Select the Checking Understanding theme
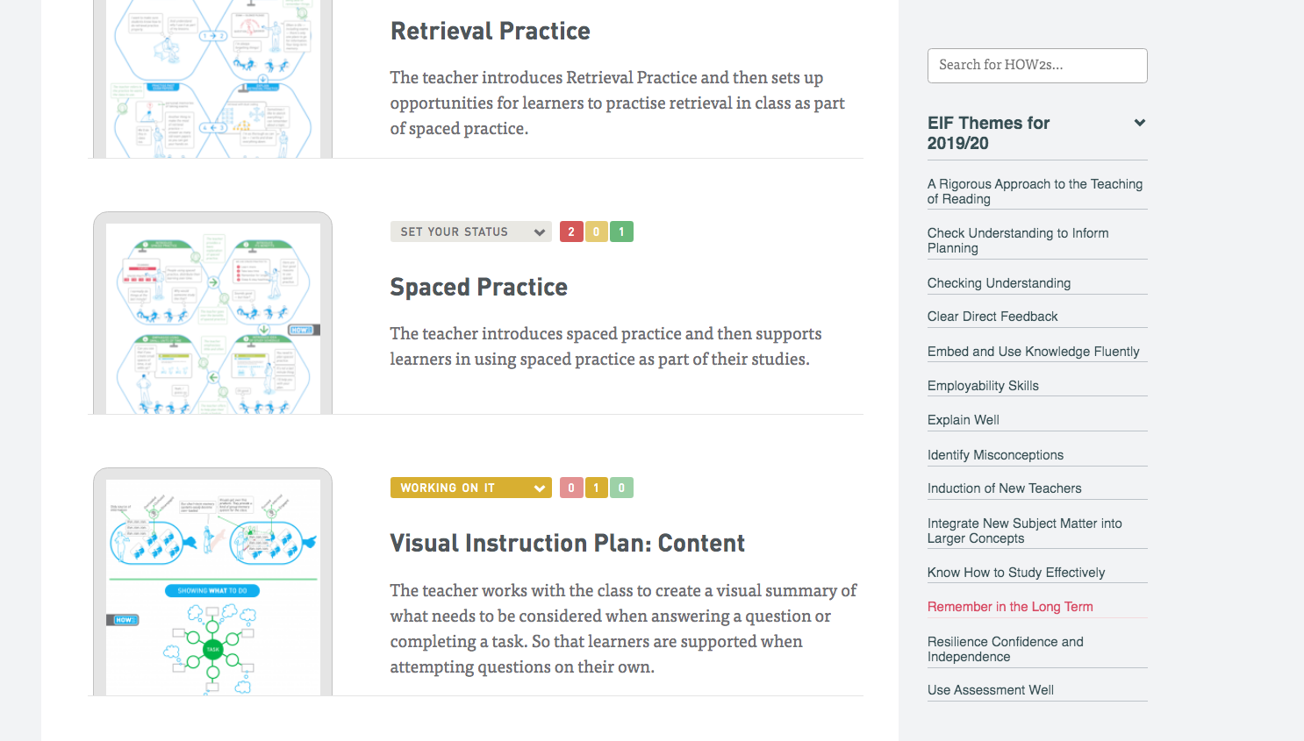The width and height of the screenshot is (1304, 741). [x=999, y=283]
